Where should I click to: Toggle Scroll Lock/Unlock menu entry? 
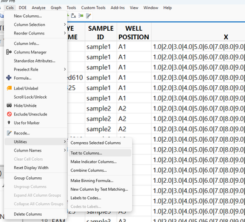[x=36, y=97]
